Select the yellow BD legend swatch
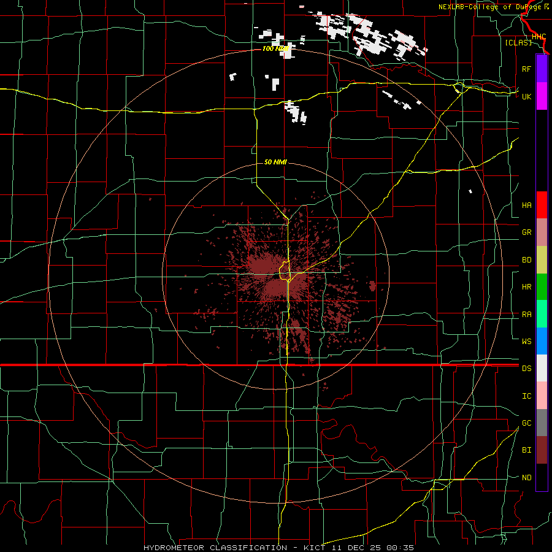552x552 pixels. pos(542,259)
